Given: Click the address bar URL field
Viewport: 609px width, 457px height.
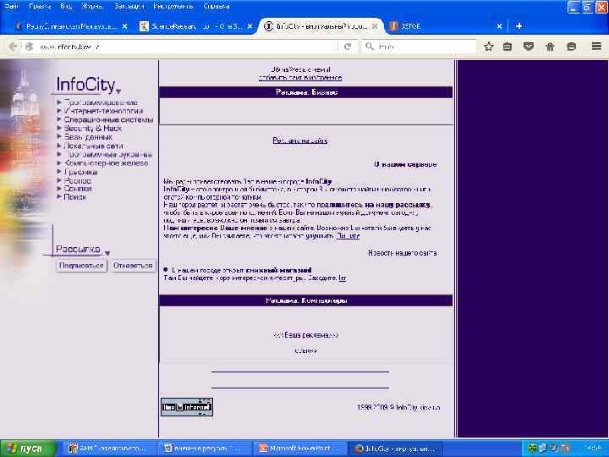Looking at the screenshot, I should tap(186, 47).
